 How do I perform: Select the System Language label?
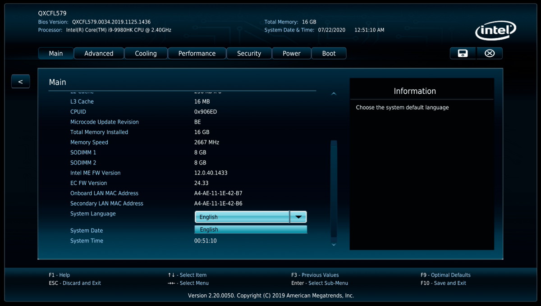(93, 214)
